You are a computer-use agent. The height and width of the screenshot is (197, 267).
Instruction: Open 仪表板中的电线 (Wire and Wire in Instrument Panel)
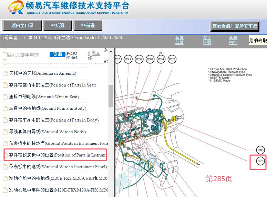tap(58, 167)
